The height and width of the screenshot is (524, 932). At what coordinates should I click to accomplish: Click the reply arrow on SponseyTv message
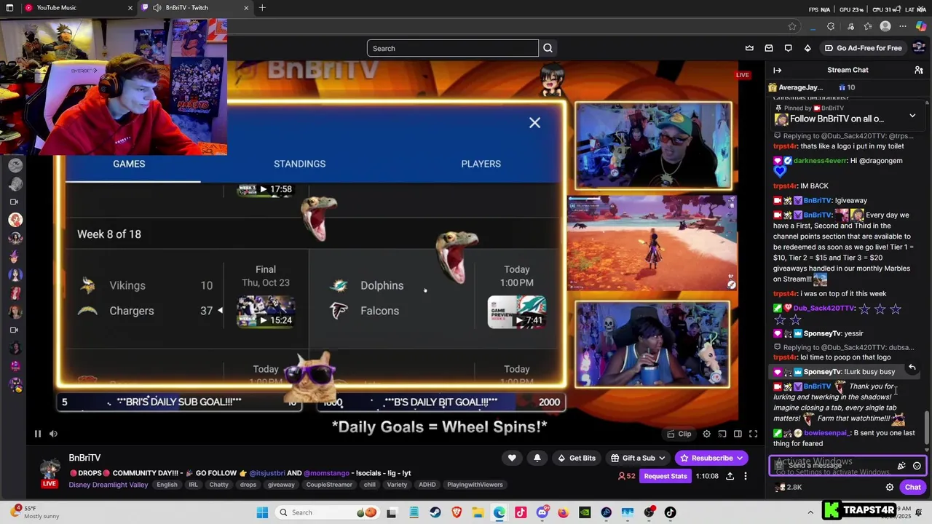tap(912, 368)
